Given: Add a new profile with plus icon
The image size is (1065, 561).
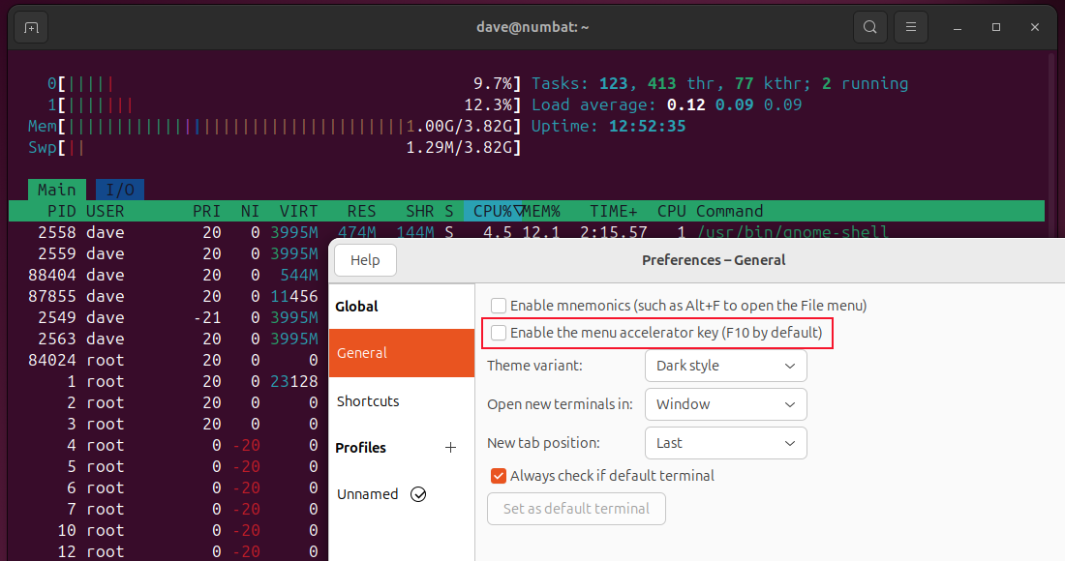Looking at the screenshot, I should click(450, 448).
